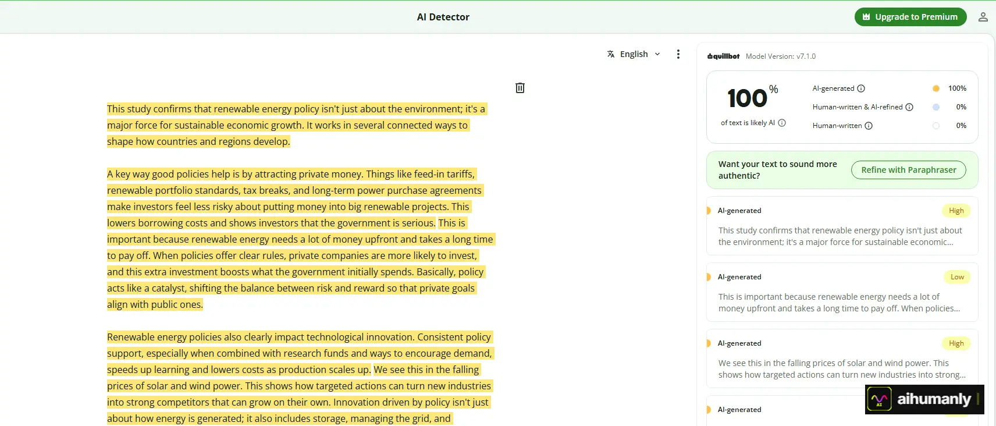Click the crown icon in Upgrade button
The image size is (996, 426).
coord(866,17)
